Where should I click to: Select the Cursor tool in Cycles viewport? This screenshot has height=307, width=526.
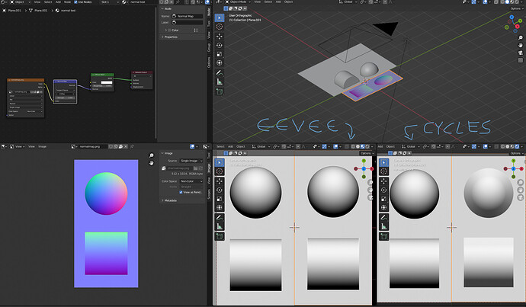[383, 171]
